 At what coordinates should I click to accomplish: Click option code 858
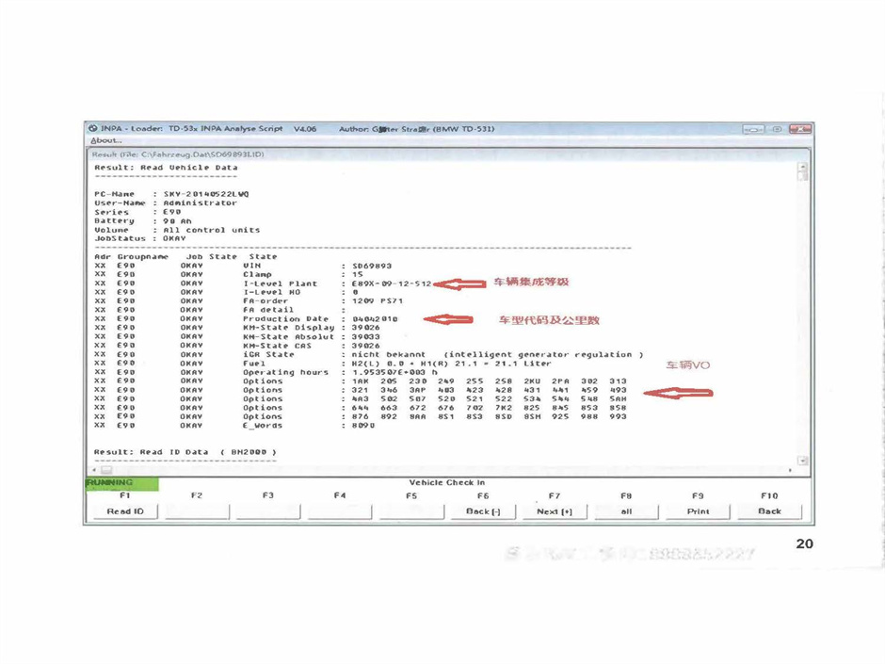(618, 408)
